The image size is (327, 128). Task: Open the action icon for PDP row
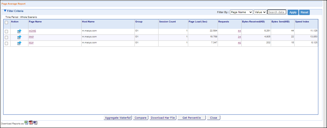(x=19, y=43)
